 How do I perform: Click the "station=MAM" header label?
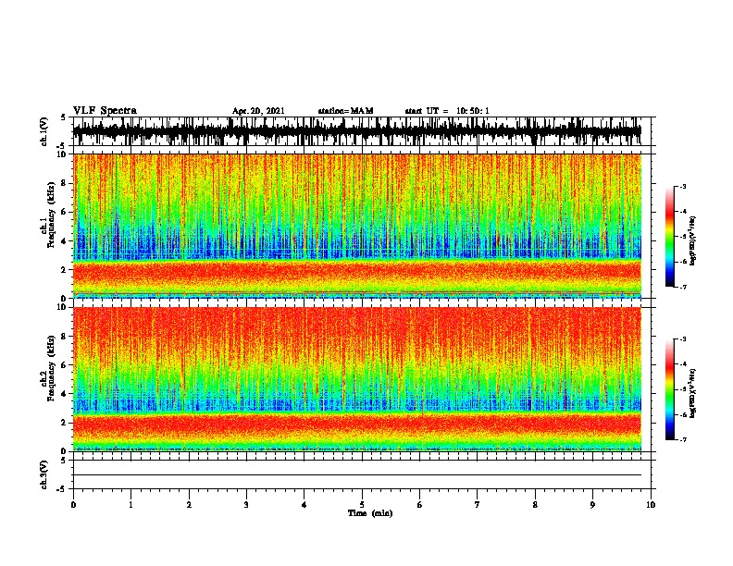tap(345, 111)
